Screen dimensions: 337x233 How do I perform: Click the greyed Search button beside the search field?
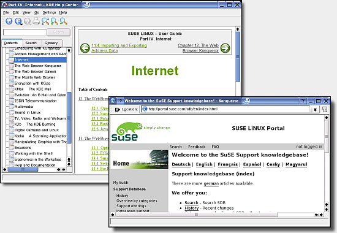(59, 32)
